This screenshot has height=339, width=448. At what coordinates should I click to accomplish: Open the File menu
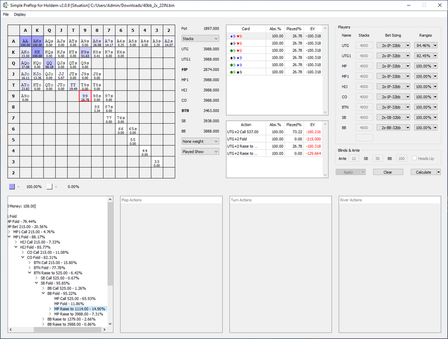(6, 14)
